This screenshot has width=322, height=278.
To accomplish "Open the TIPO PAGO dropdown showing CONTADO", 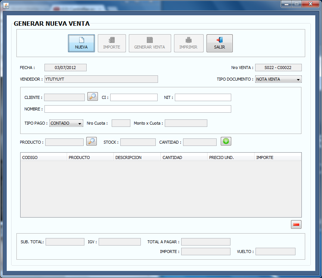I will click(66, 123).
